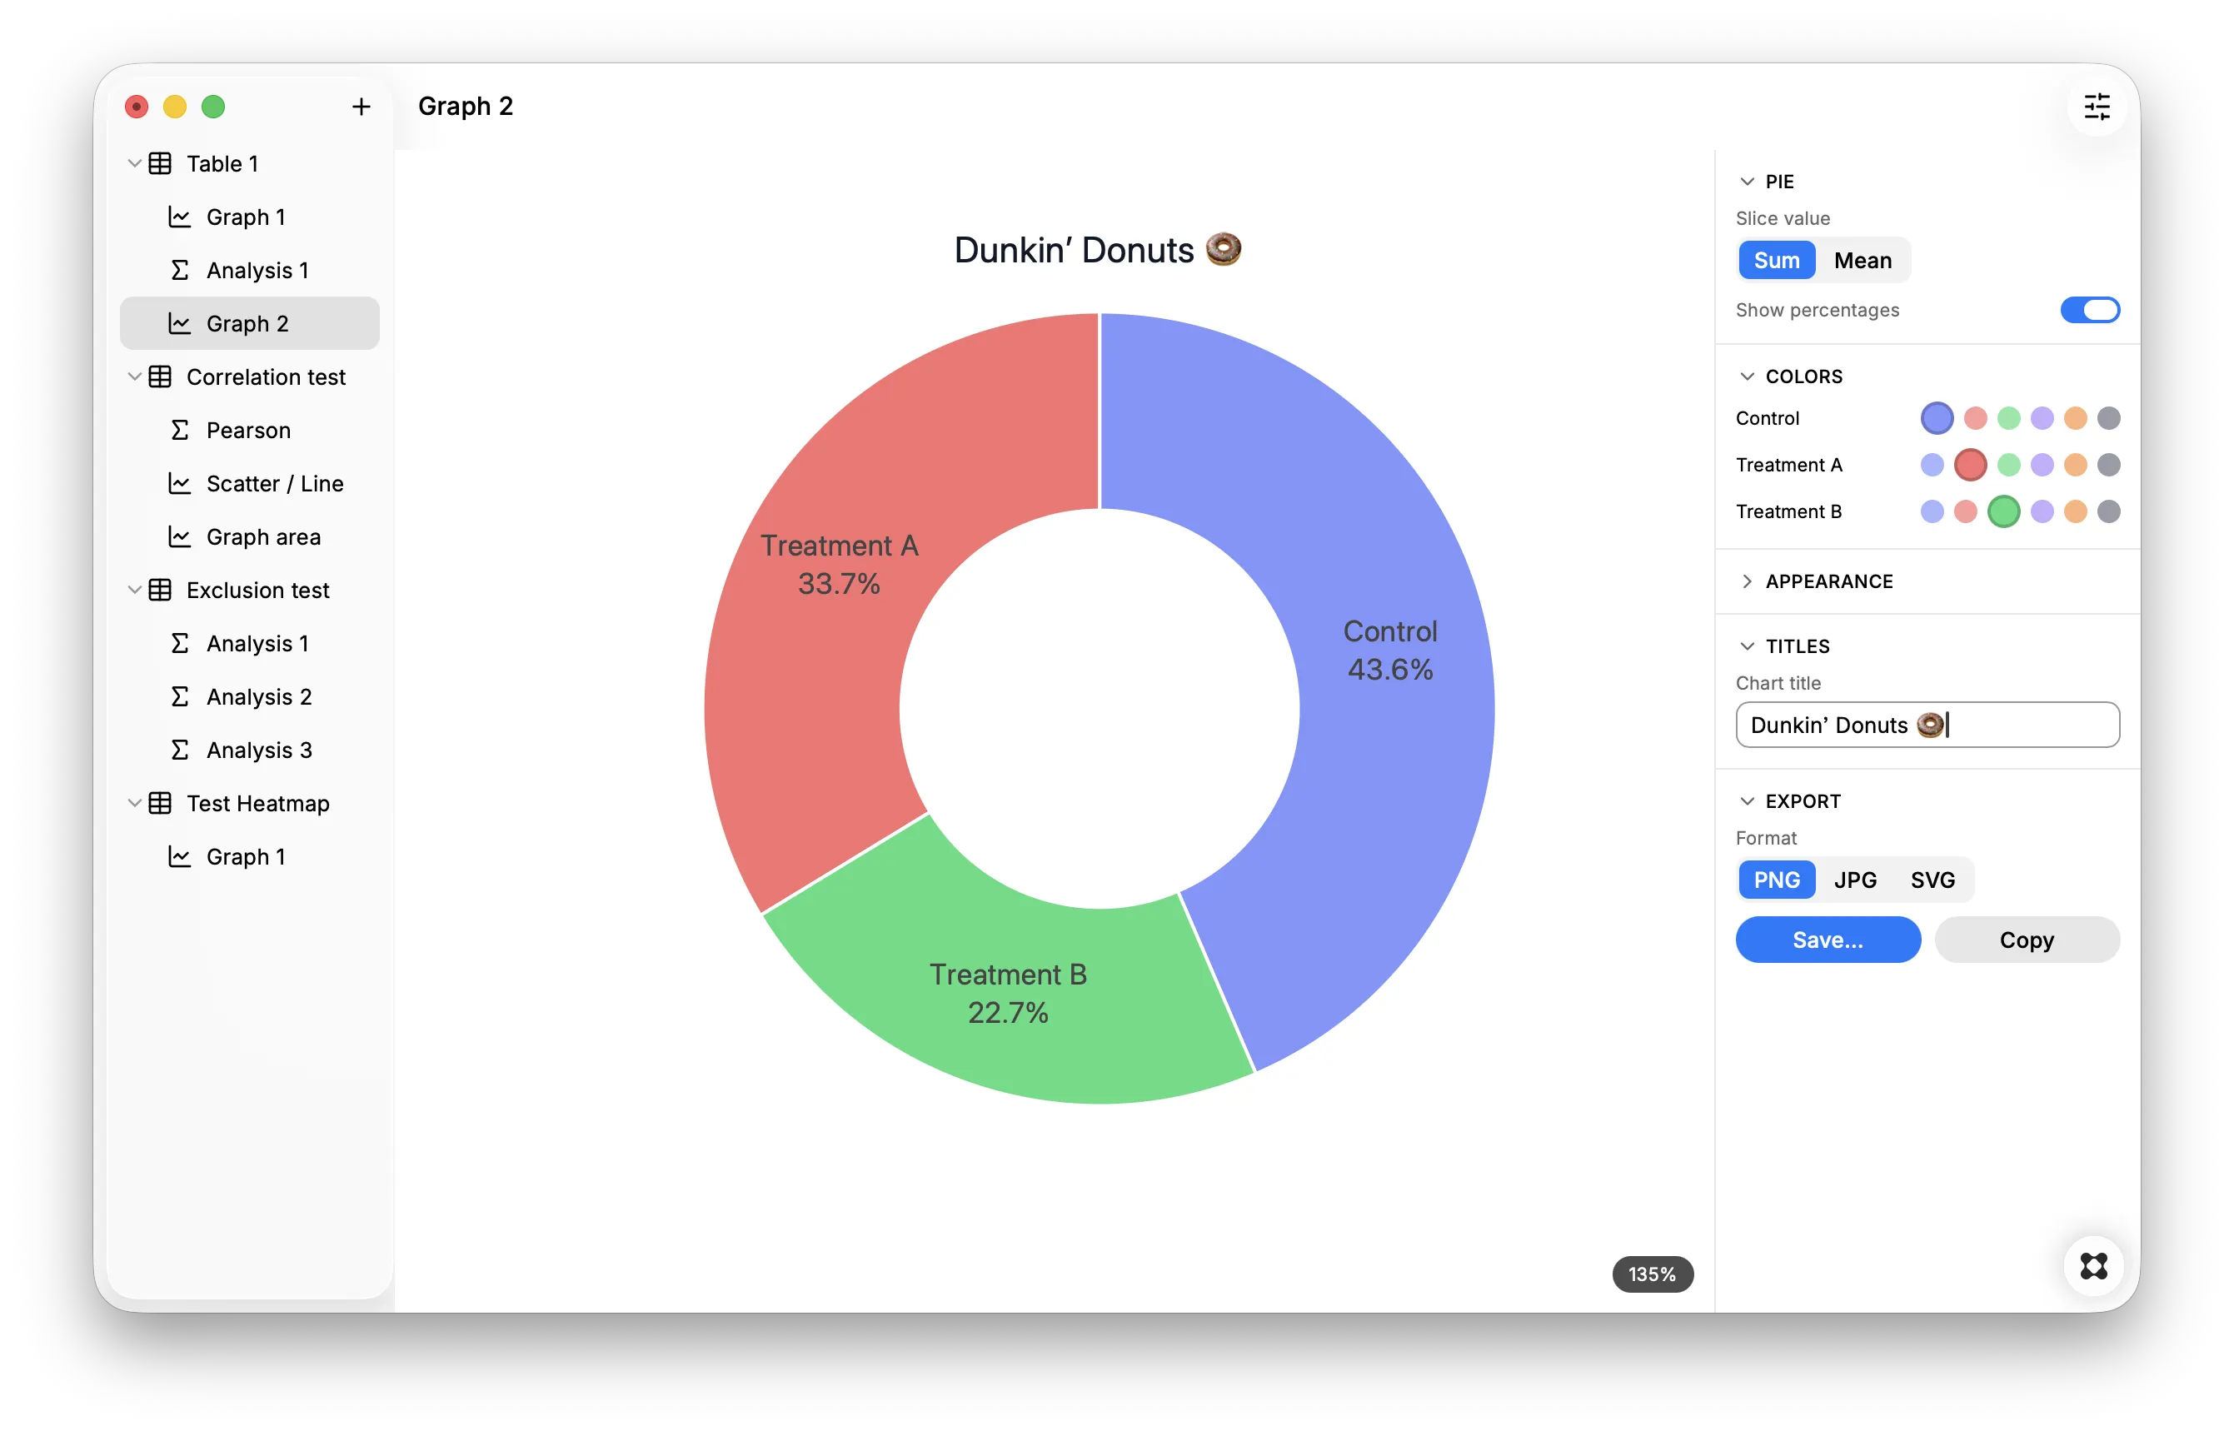
Task: Collapse the EXPORT section
Action: pyautogui.click(x=1748, y=801)
